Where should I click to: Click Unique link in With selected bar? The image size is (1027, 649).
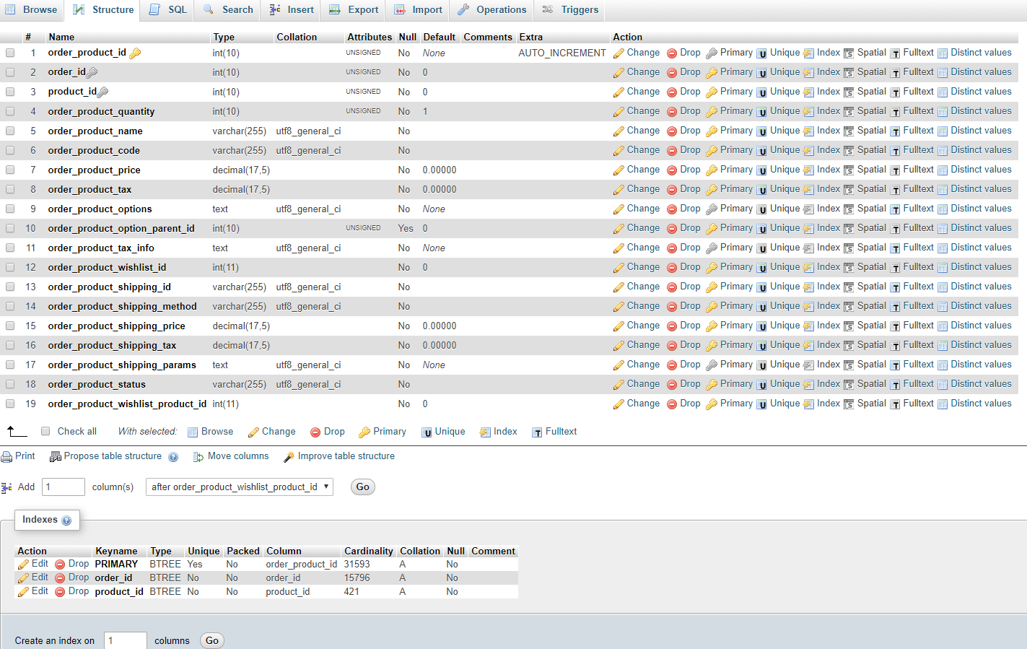point(450,432)
